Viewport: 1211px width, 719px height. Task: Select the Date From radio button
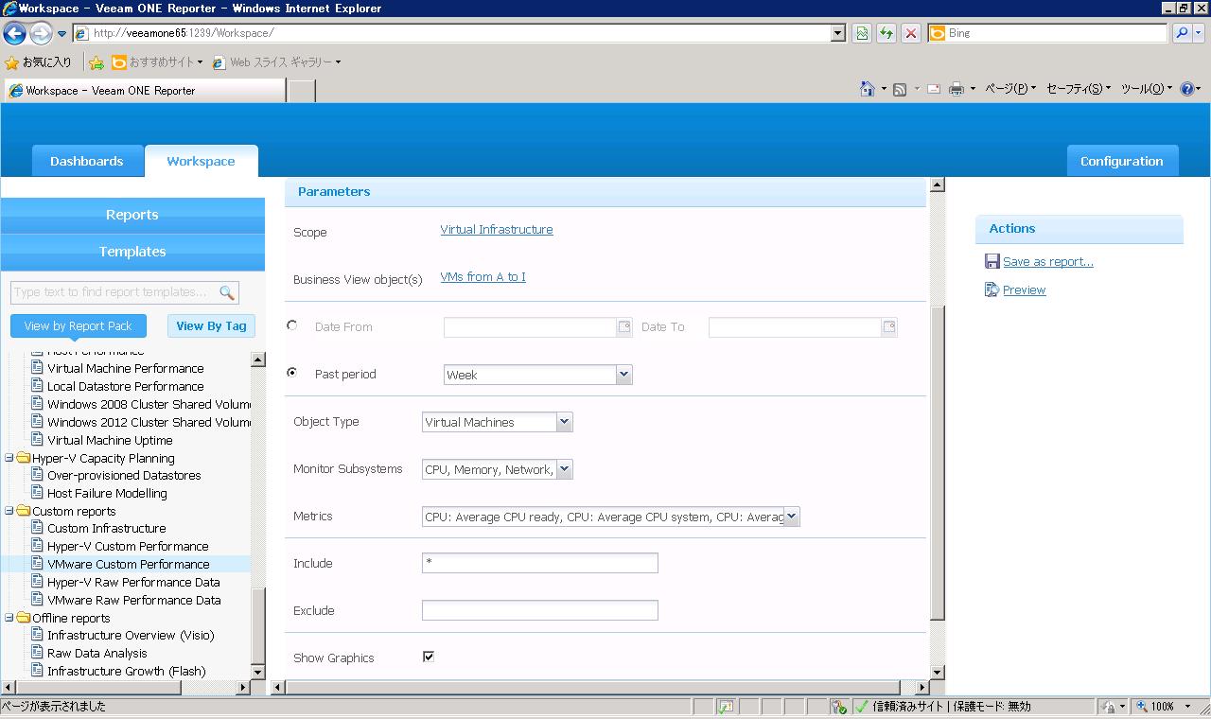point(292,325)
